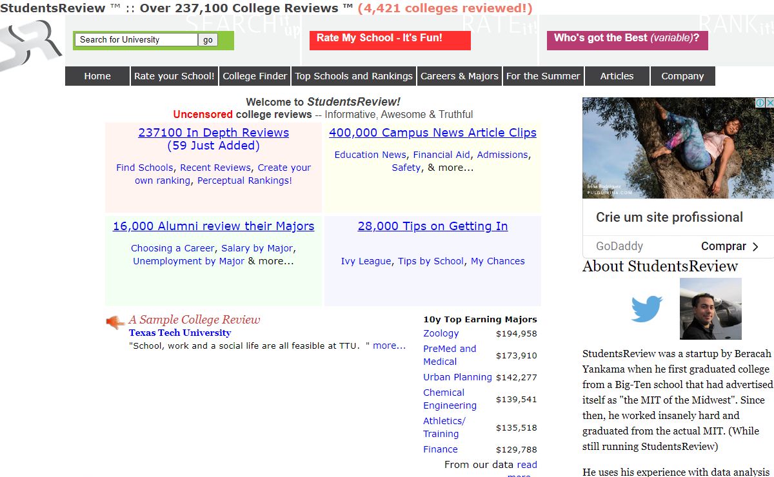Open the Financial Aid link

442,155
